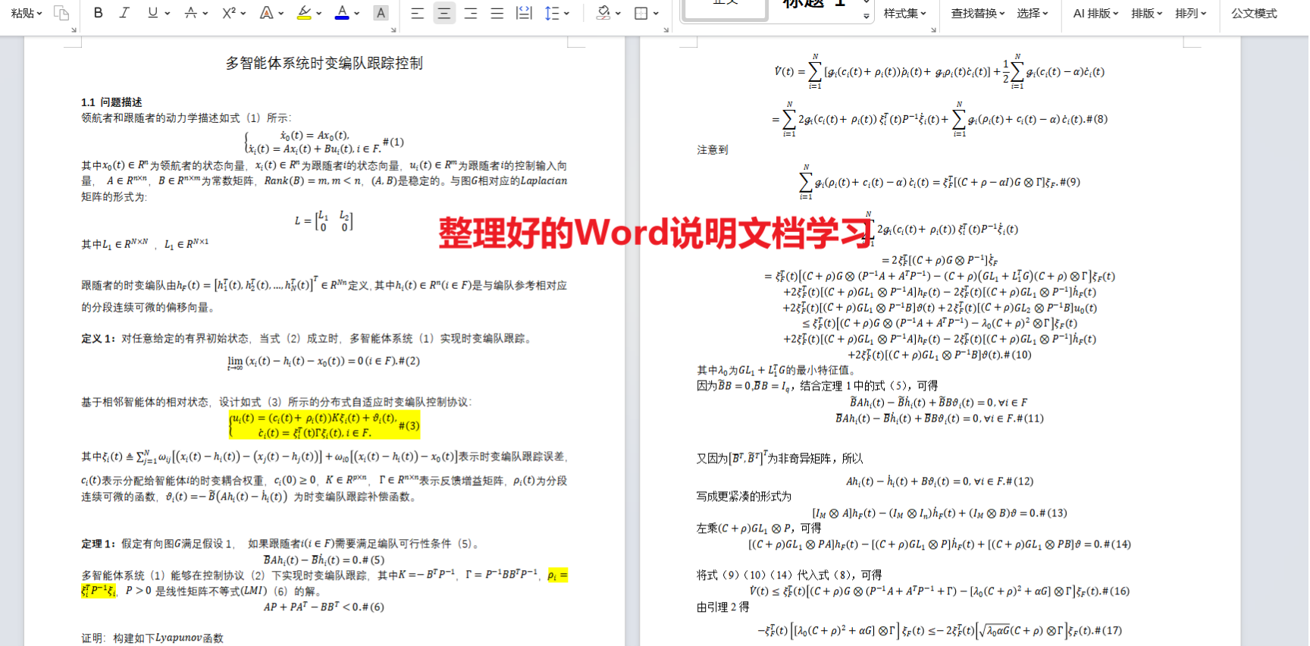Click the line 由引理 2 得
The image size is (1310, 646).
[723, 607]
